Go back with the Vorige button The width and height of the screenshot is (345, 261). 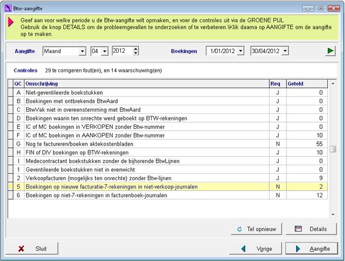[256, 248]
